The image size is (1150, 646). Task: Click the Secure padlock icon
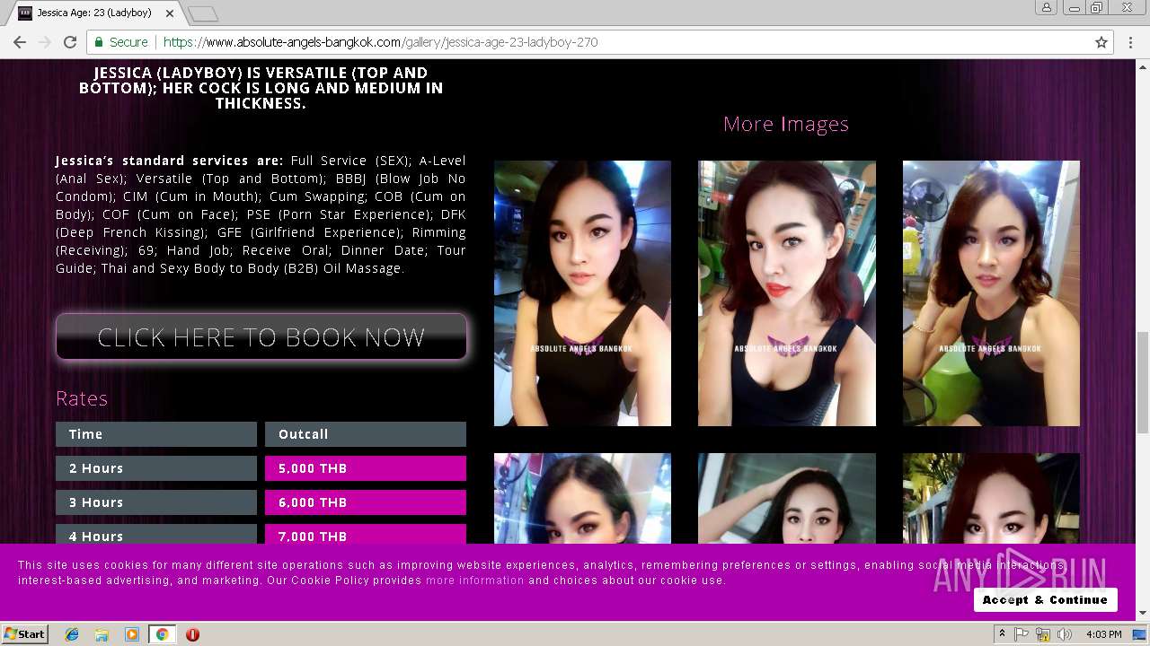coord(99,42)
